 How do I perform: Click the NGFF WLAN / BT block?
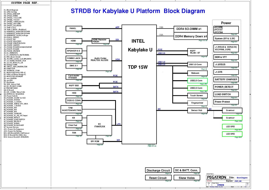click(x=197, y=52)
